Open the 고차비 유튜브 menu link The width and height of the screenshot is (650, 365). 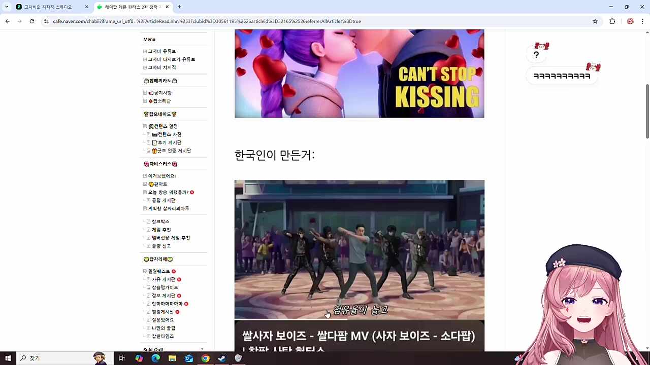[x=162, y=51]
